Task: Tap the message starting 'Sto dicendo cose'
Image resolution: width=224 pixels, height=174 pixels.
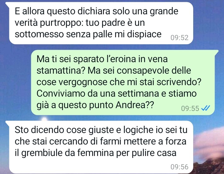Action: click(101, 147)
